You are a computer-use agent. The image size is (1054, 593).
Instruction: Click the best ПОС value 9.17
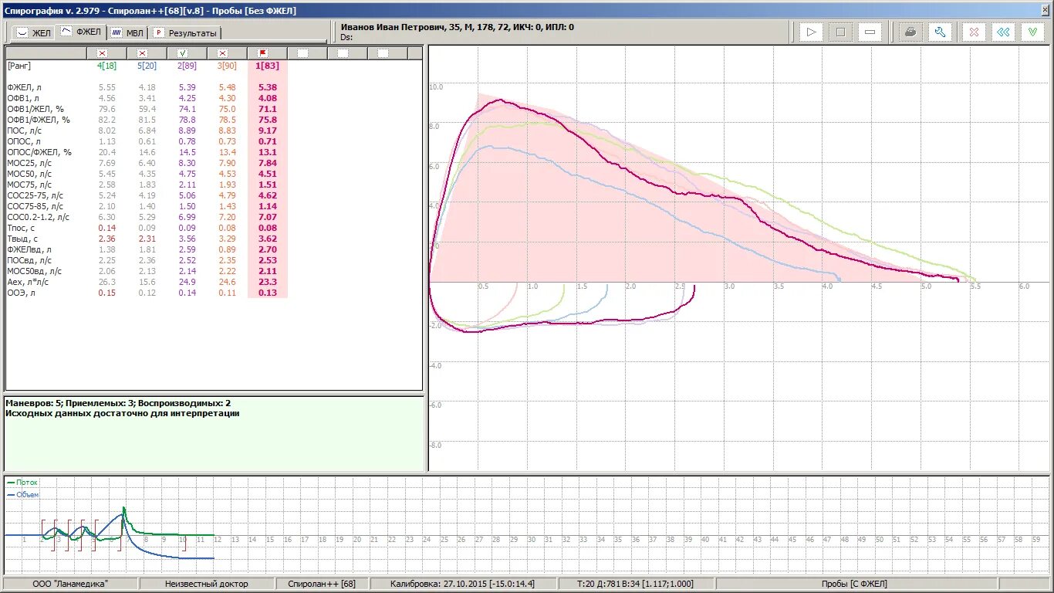(x=267, y=130)
